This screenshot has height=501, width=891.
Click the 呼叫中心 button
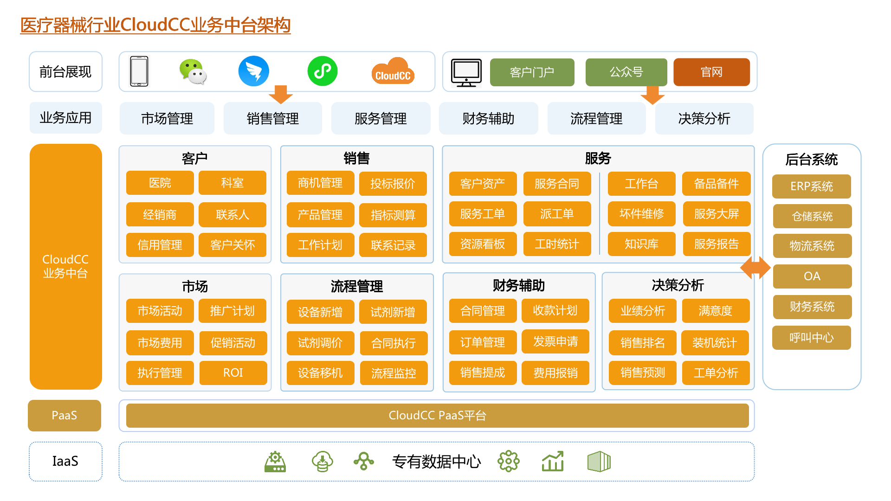(811, 338)
